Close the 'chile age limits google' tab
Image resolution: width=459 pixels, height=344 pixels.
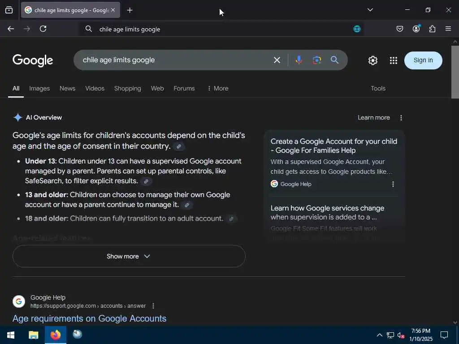click(113, 10)
